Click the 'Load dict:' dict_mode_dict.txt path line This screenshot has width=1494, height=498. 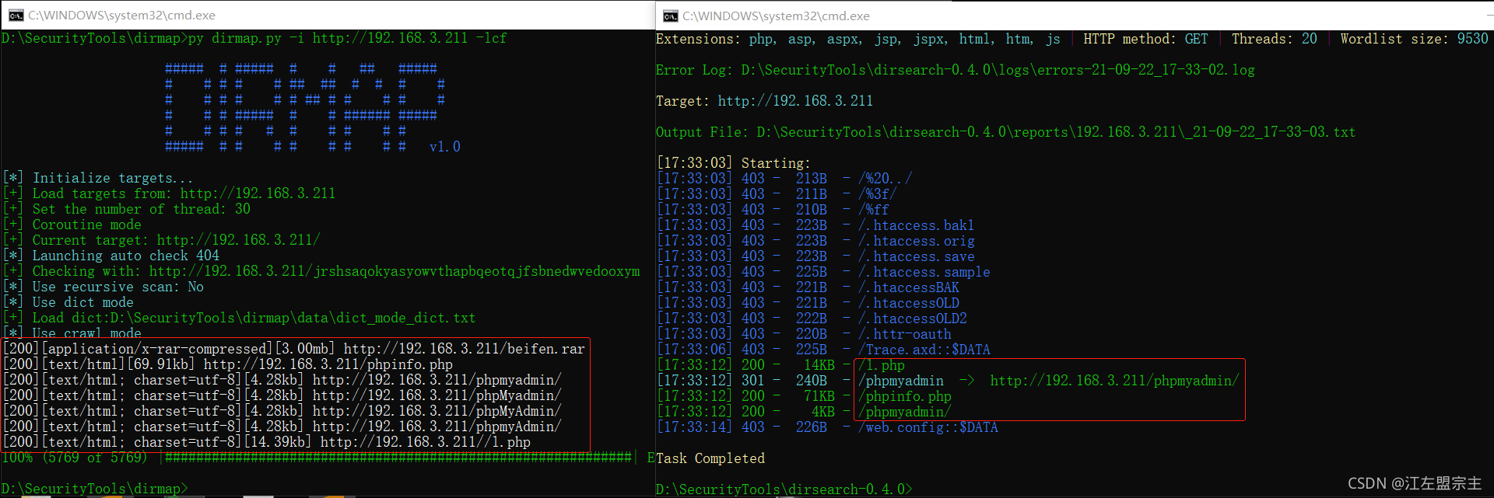[240, 318]
